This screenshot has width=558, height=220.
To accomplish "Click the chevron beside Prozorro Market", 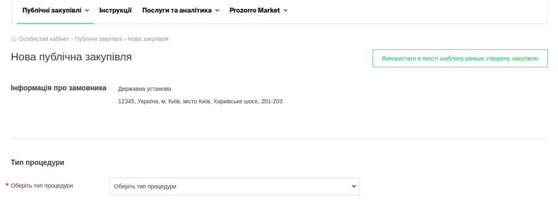I will [x=286, y=10].
